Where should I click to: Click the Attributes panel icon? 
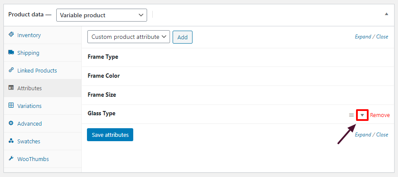[x=11, y=88]
